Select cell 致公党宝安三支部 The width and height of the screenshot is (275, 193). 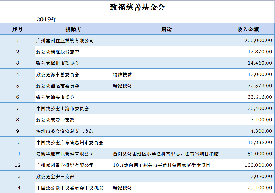point(73,176)
